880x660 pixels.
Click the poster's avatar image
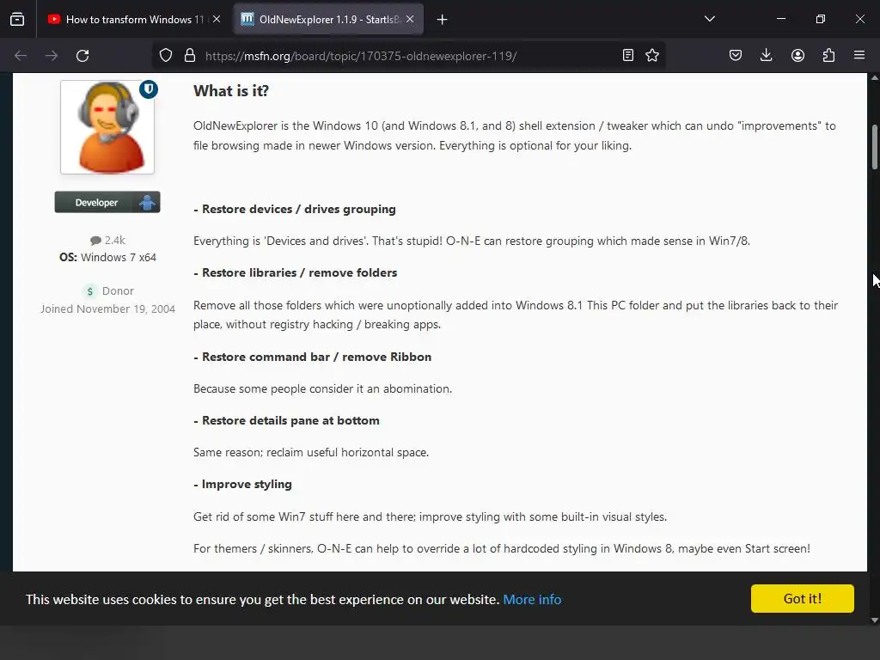tap(107, 127)
